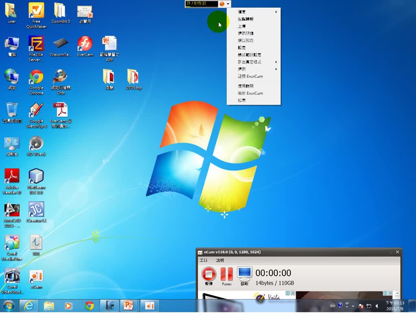The image size is (416, 333).
Task: Launch Internet Explorer from the taskbar
Action: tap(29, 306)
